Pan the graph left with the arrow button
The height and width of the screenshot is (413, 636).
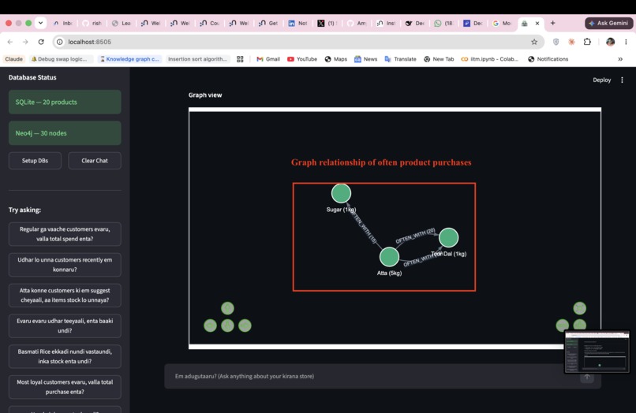pos(210,326)
